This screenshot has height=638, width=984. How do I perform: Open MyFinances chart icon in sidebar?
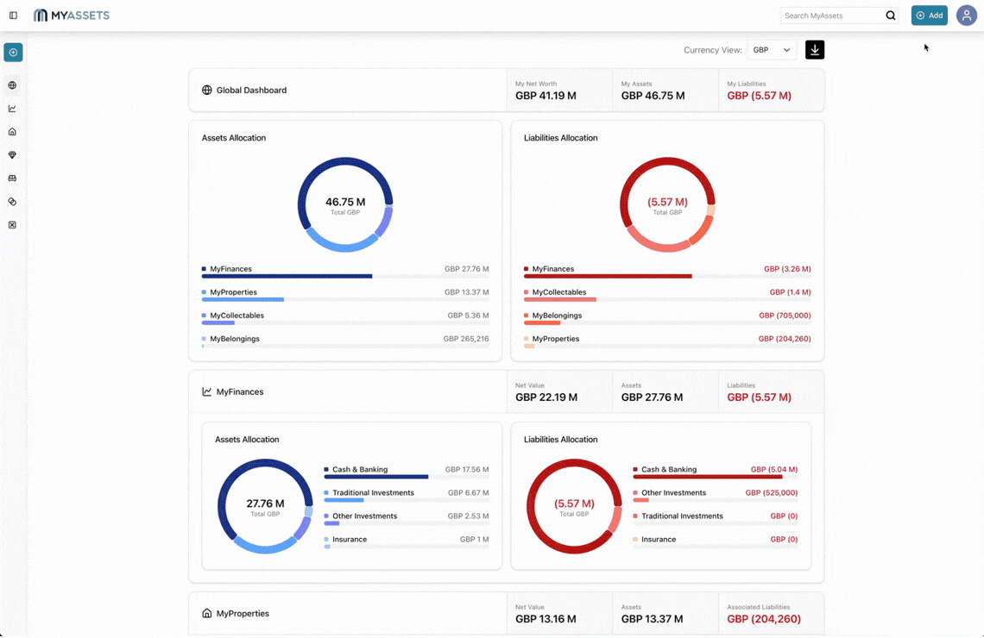(x=12, y=109)
